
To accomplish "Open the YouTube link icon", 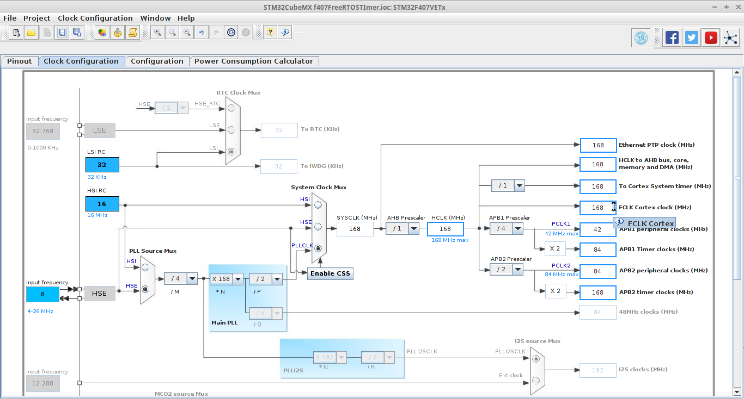I will pyautogui.click(x=711, y=38).
